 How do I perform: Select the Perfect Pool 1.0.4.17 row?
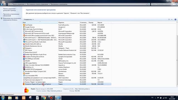tap(67, 52)
